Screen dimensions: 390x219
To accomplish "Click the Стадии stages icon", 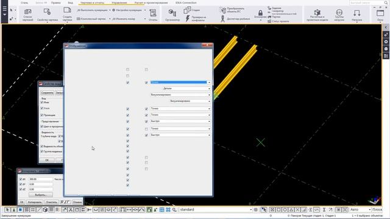I will pos(187,10).
